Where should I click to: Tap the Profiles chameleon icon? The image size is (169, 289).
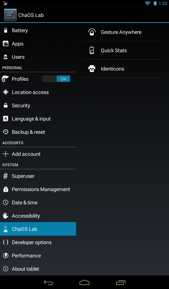tap(6, 79)
